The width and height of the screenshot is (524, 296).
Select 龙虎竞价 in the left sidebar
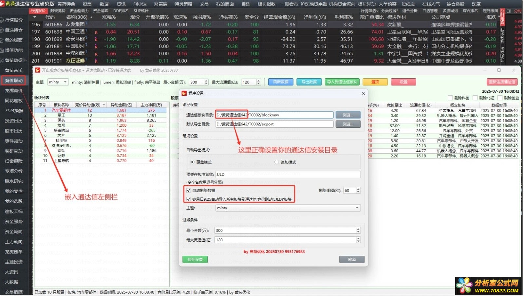pyautogui.click(x=13, y=90)
